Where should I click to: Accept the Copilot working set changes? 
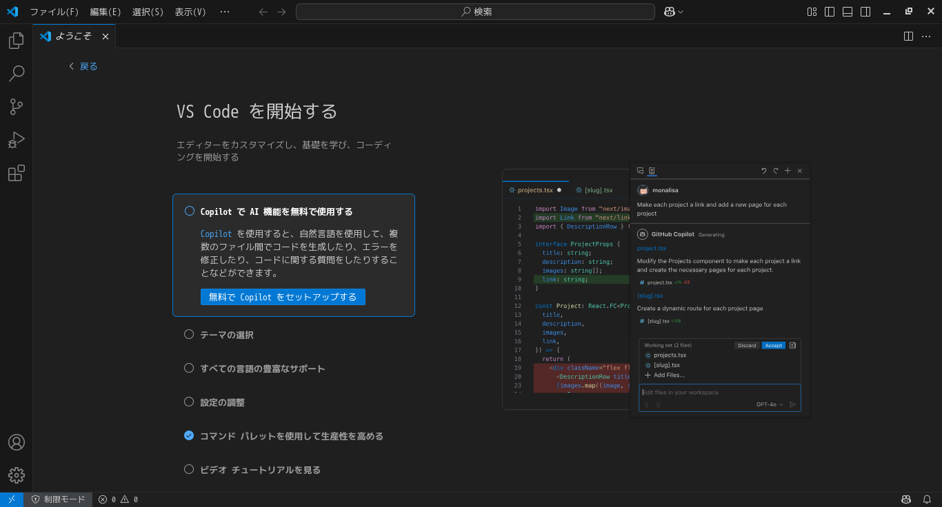(773, 345)
